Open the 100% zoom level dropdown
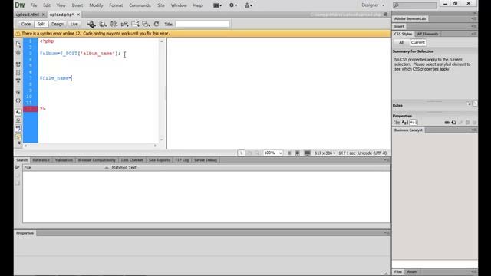Screen dimensions: 491x276 point(273,153)
